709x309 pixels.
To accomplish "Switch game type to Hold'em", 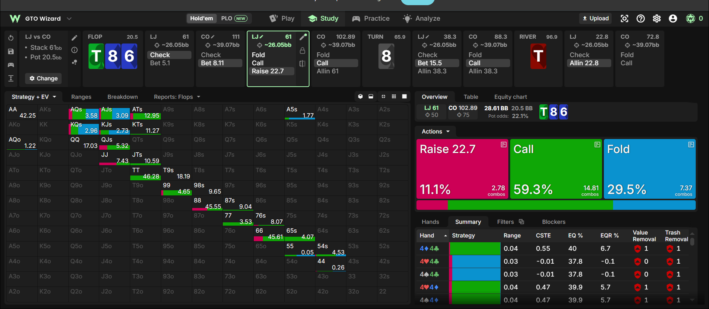I will click(201, 18).
